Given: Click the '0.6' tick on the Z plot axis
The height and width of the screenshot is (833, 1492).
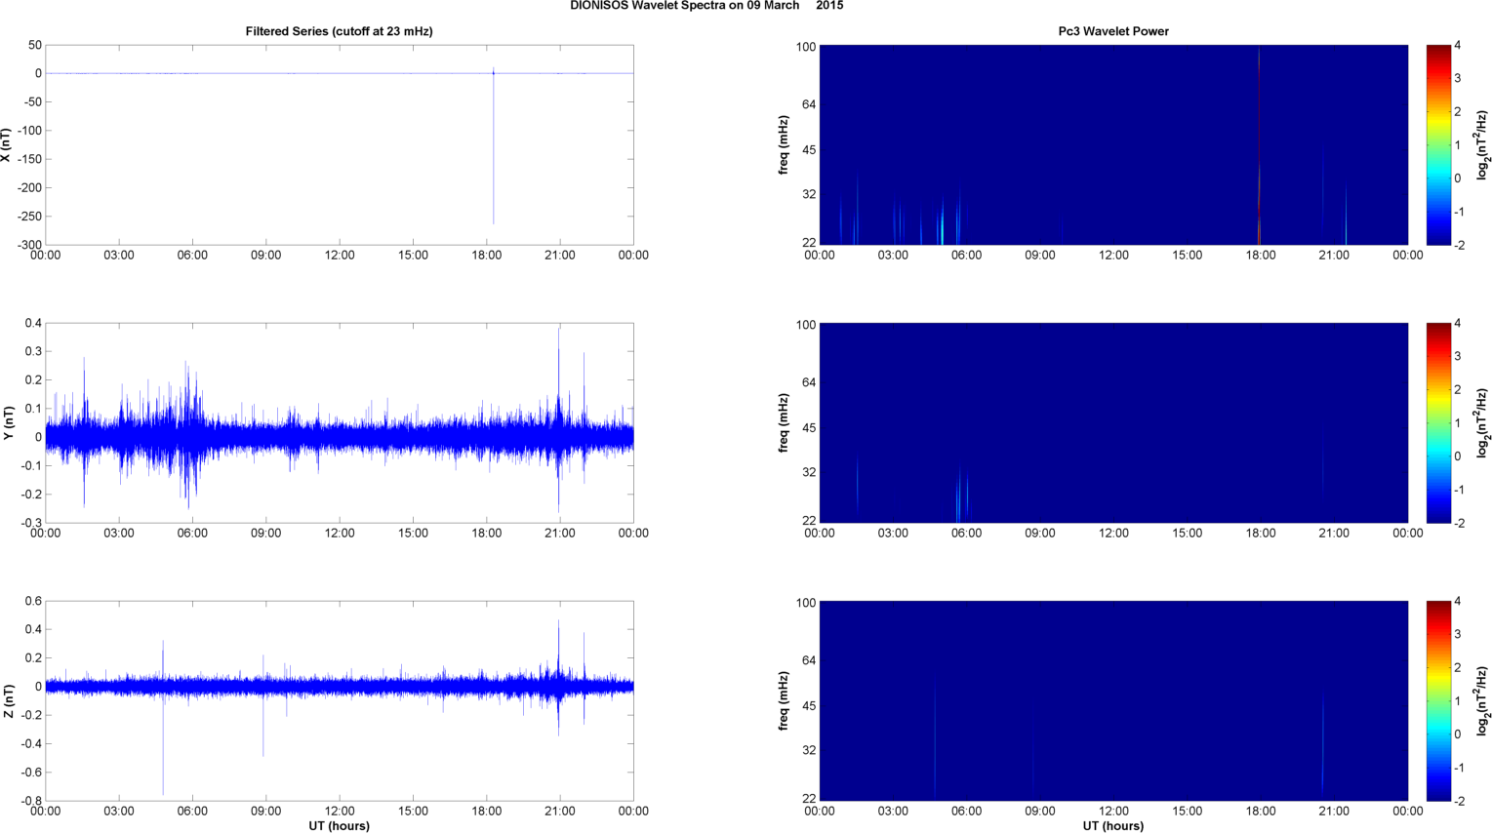Looking at the screenshot, I should pyautogui.click(x=34, y=601).
